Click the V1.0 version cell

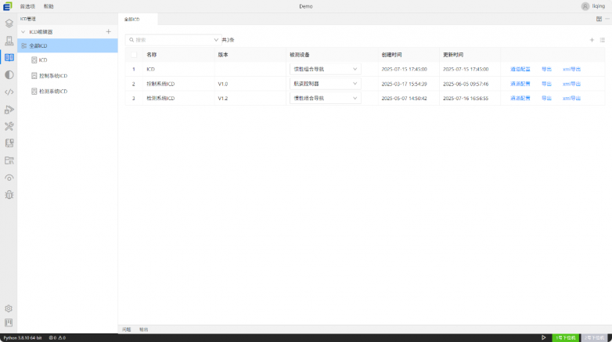(x=223, y=84)
